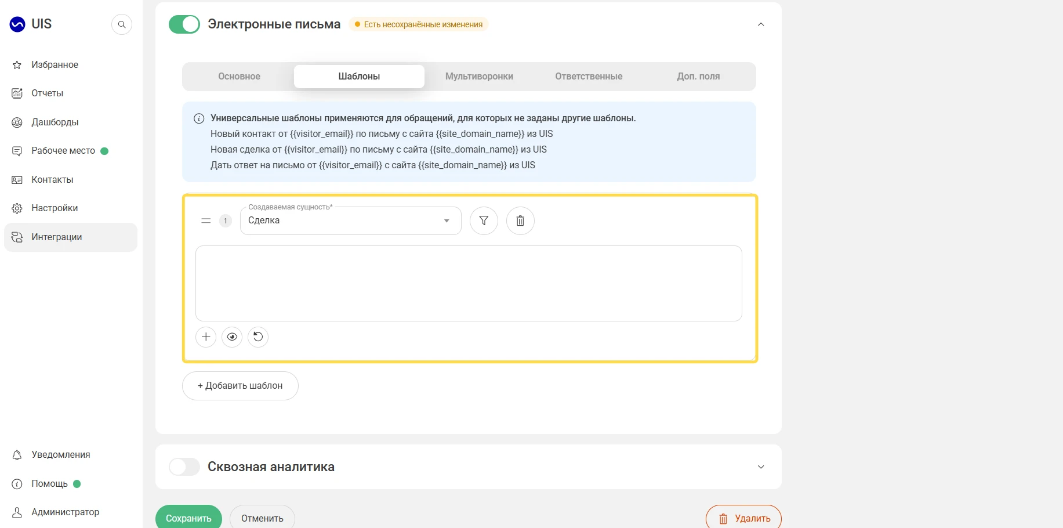The width and height of the screenshot is (1063, 528).
Task: Disable the Электронные письма toggle
Action: point(184,24)
